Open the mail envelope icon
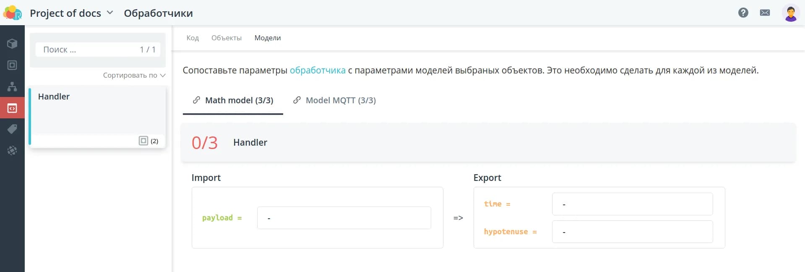Screen dimensions: 805x272 tap(765, 13)
